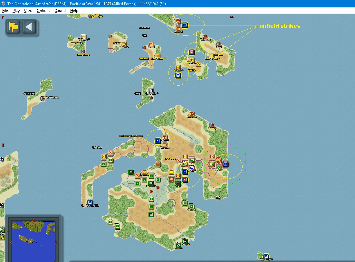Select blue naval unit beside Zamboanga Peninsula circle
This screenshot has width=355, height=262.
pyautogui.click(x=158, y=141)
